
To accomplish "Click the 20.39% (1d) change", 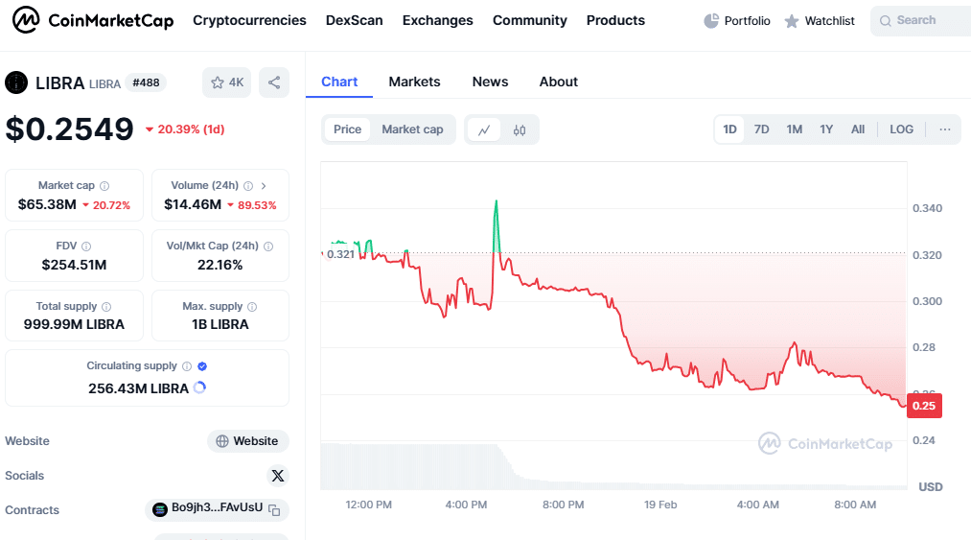I will pyautogui.click(x=185, y=129).
